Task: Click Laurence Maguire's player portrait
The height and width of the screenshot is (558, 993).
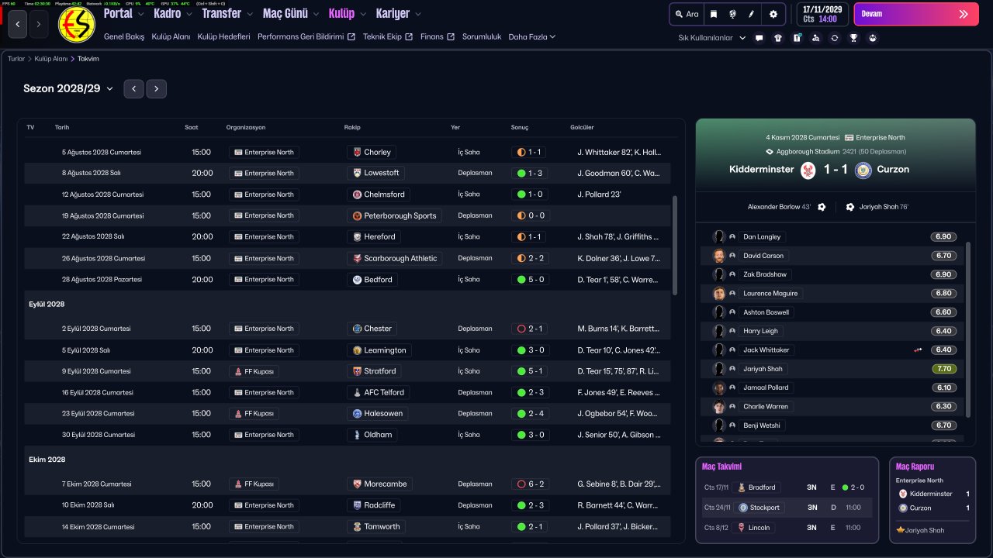Action: coord(718,294)
